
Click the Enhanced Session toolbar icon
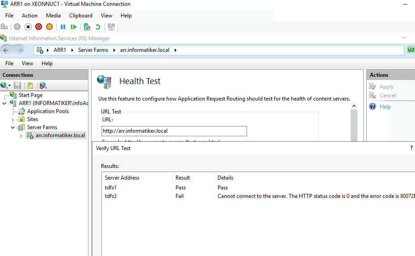pos(111,27)
